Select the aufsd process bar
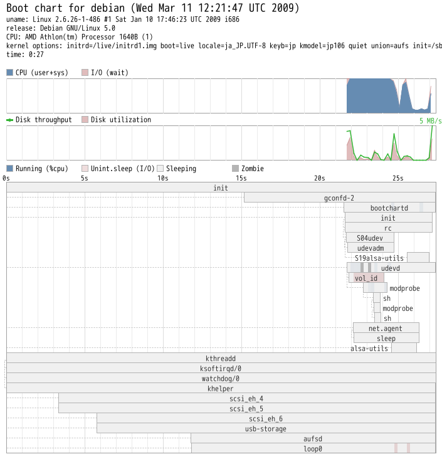This screenshot has width=442, height=459. (313, 438)
